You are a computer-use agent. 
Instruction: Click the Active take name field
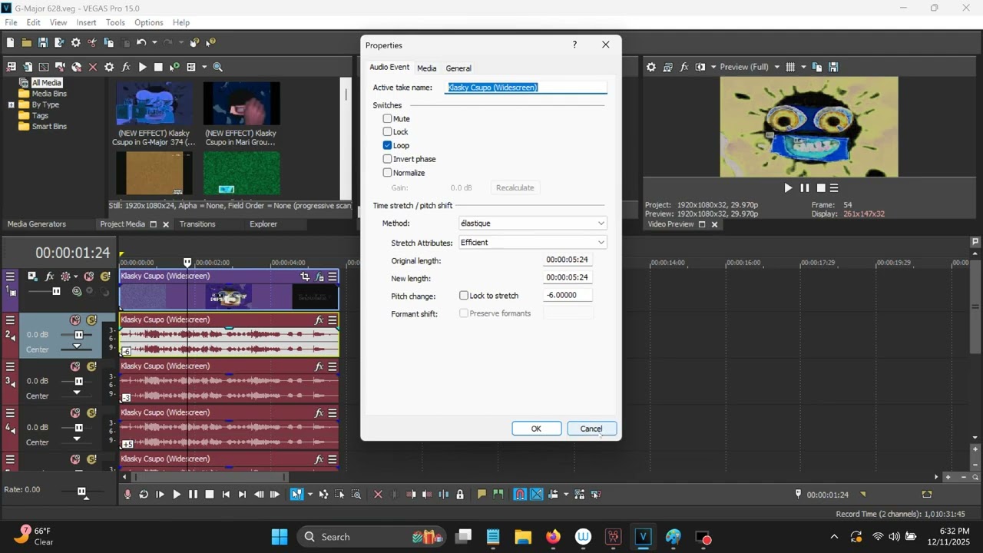point(527,88)
